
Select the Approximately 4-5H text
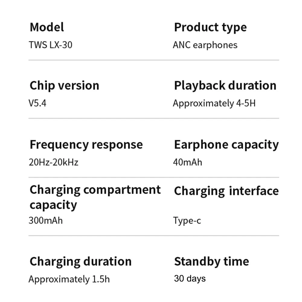214,103
